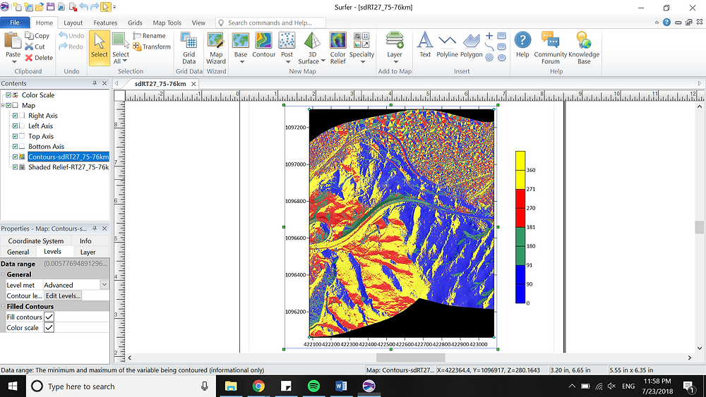
Task: Choose the rounded rectangle insert tool
Action: 501,47
